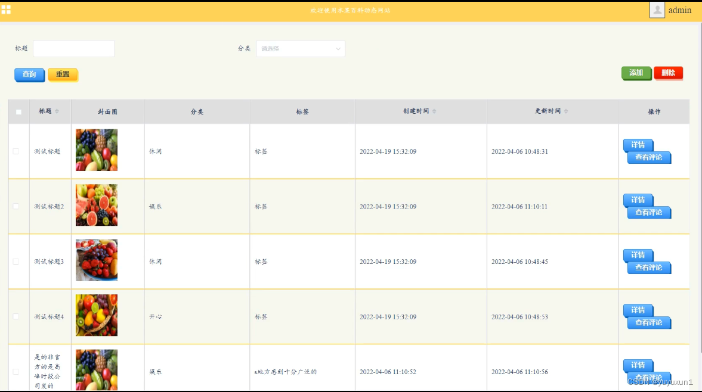This screenshot has width=702, height=392.
Task: Open 查看评论 for row 测试标题
Action: point(649,158)
